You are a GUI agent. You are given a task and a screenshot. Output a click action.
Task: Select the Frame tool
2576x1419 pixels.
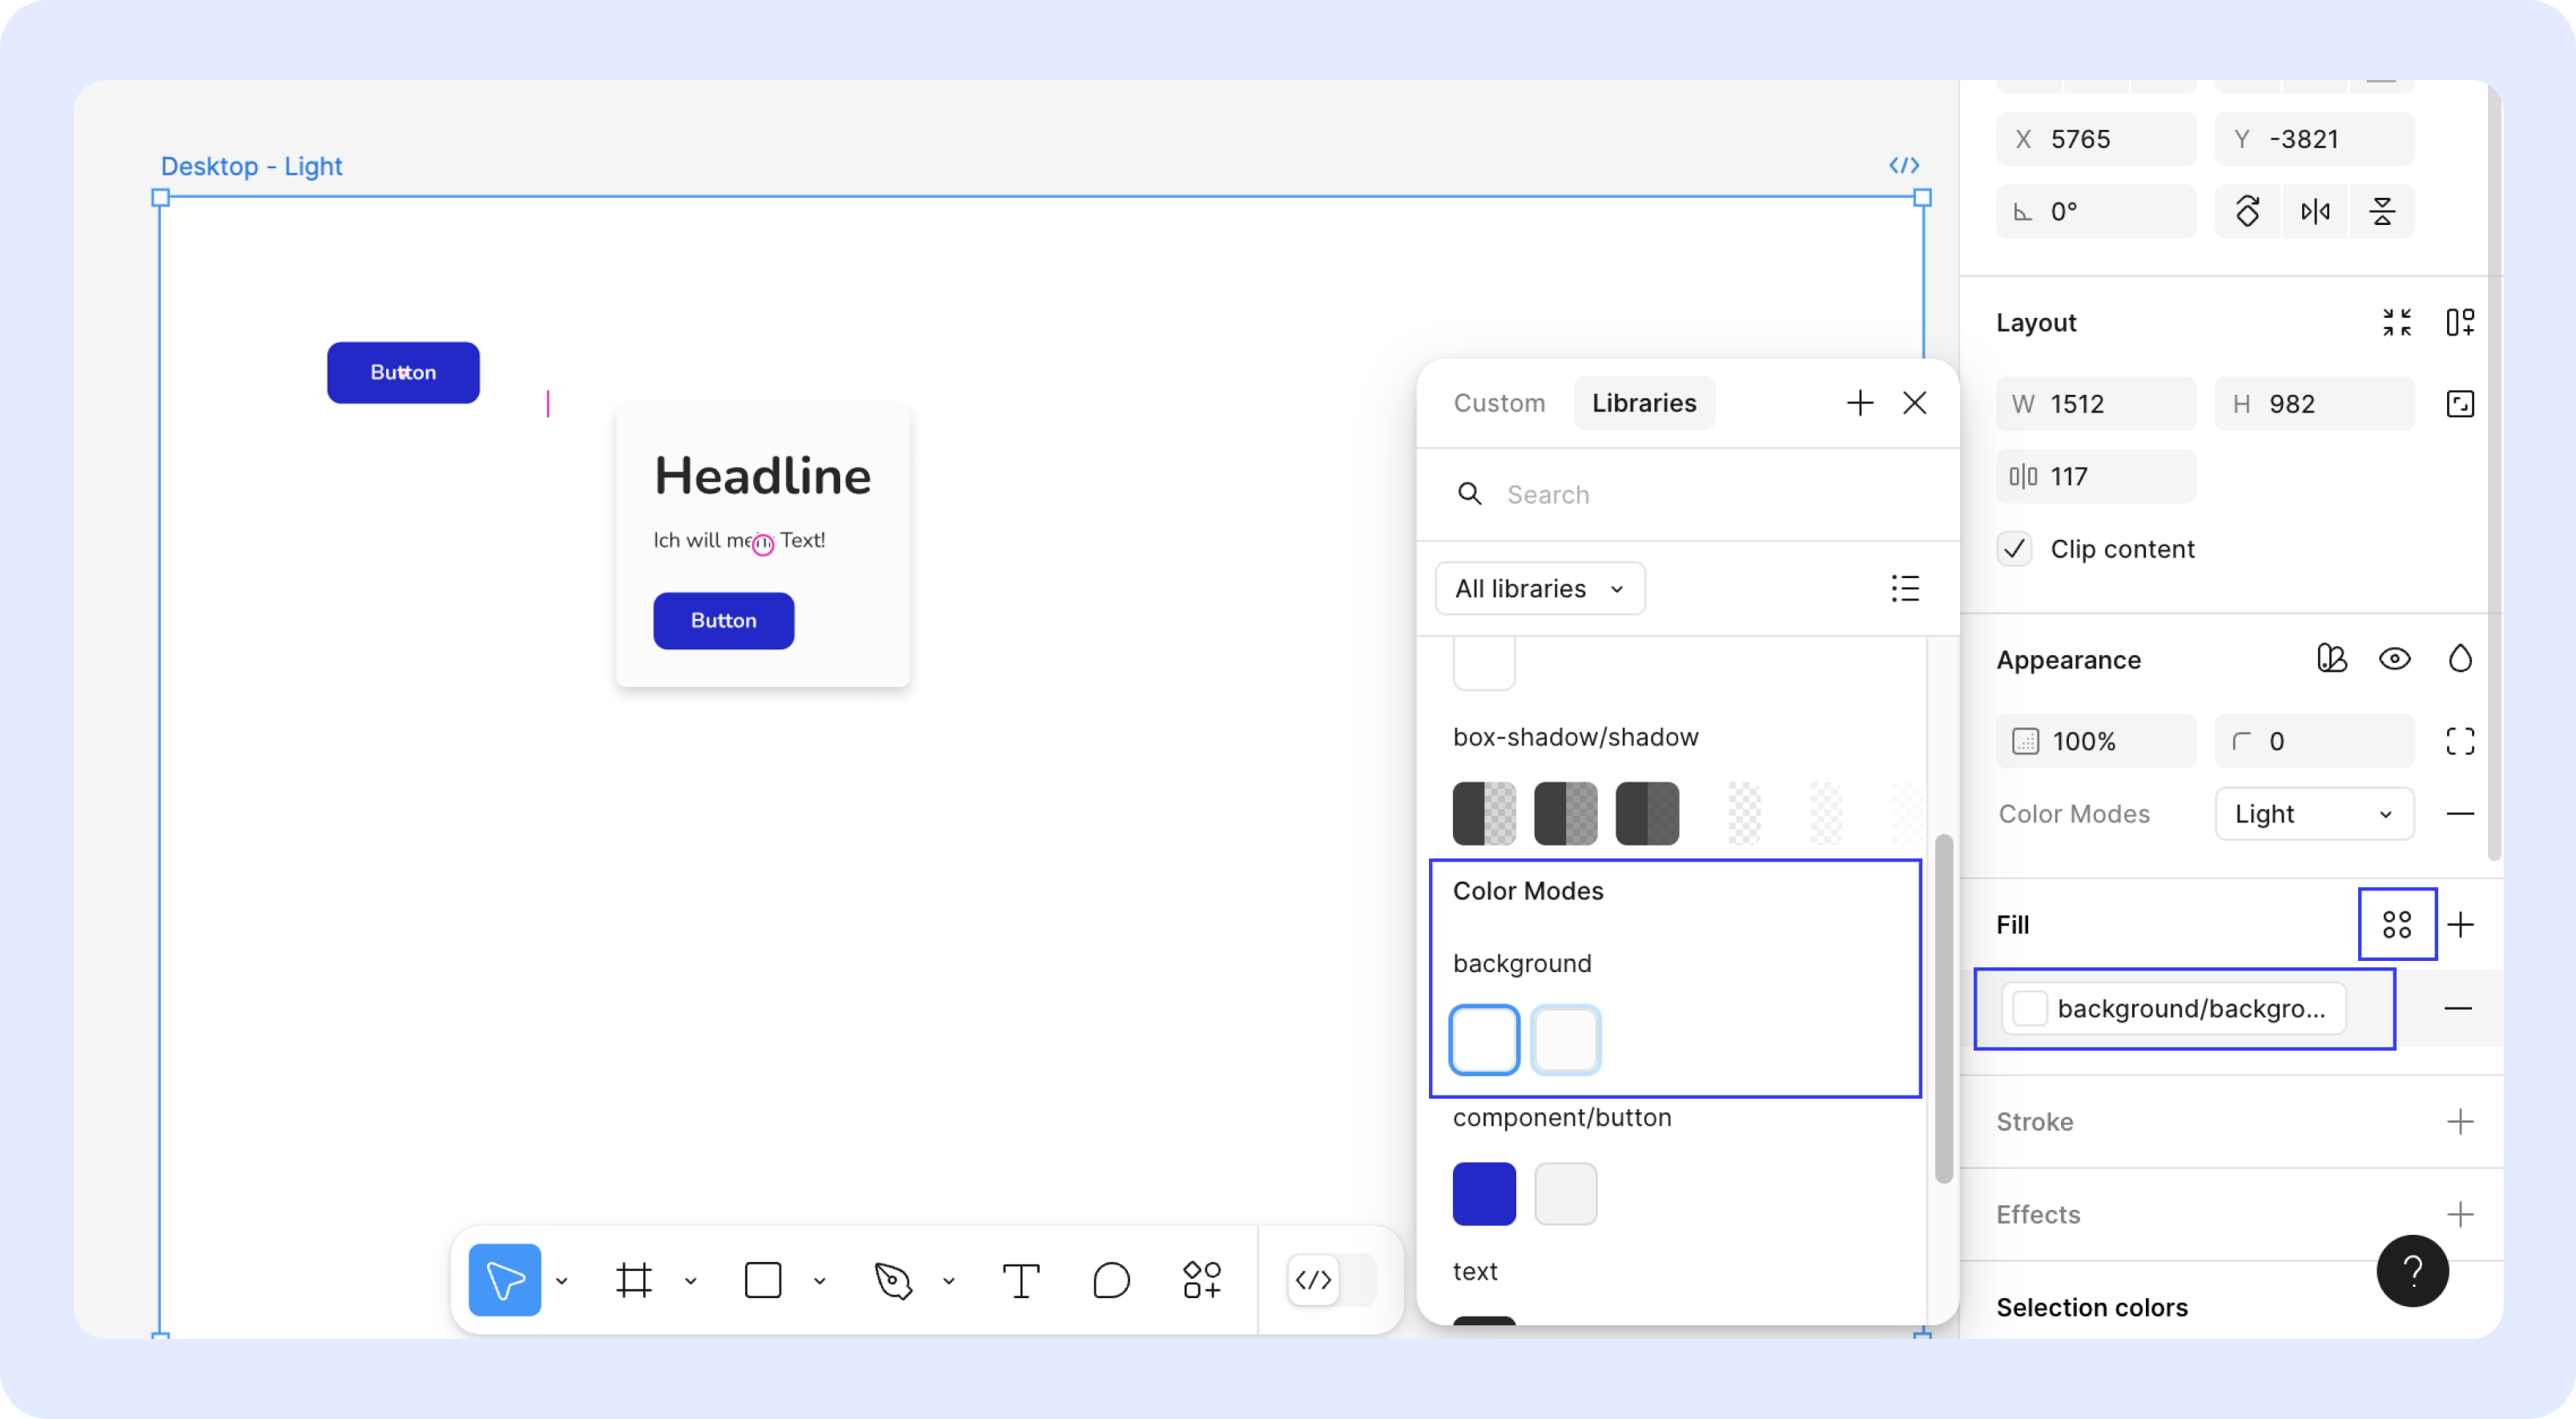634,1280
